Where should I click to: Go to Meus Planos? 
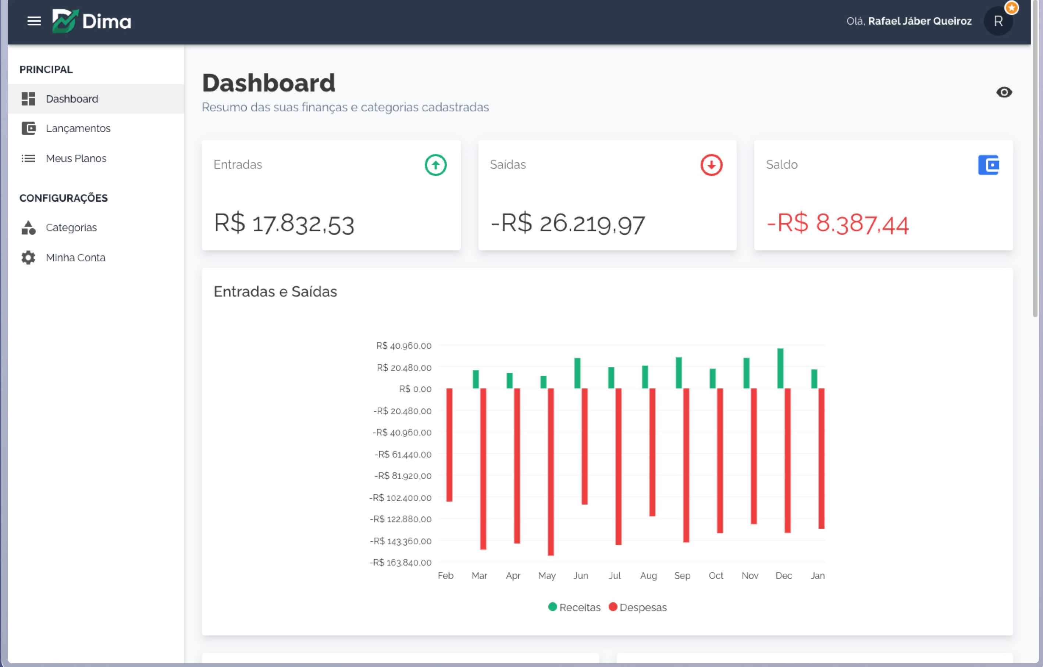(96, 158)
